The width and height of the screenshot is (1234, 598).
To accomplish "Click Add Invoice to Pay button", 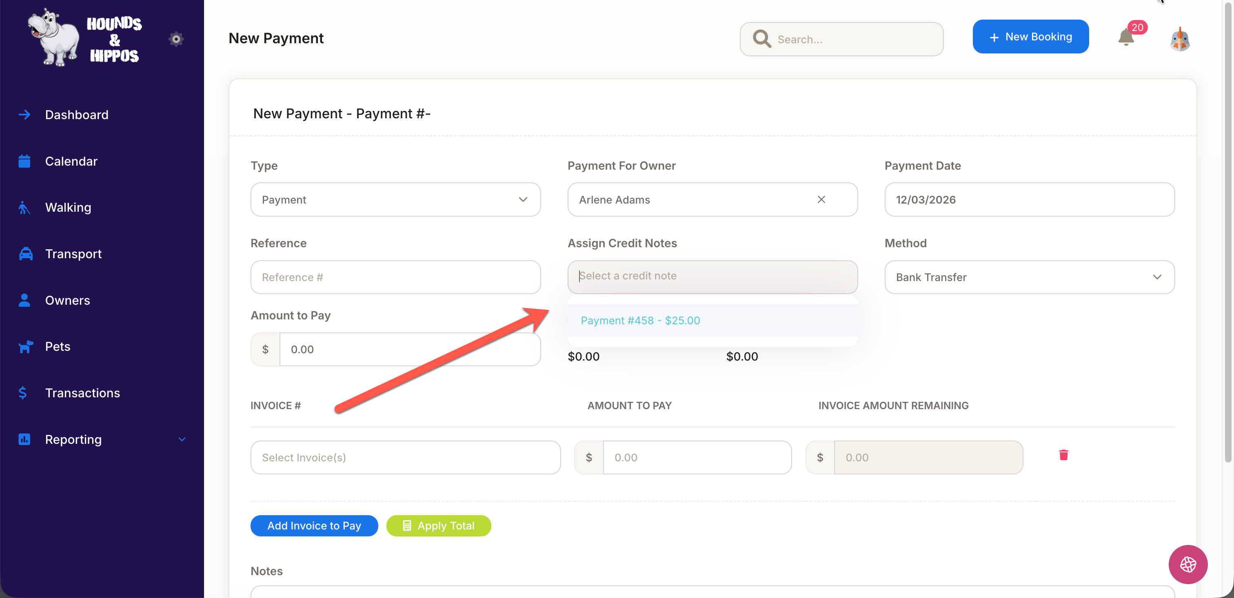I will pyautogui.click(x=314, y=526).
